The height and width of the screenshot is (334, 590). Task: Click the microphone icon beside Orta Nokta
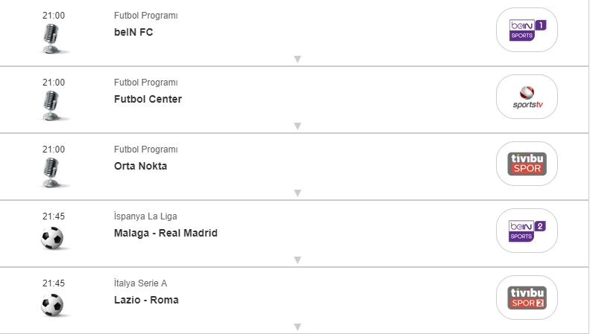(52, 173)
